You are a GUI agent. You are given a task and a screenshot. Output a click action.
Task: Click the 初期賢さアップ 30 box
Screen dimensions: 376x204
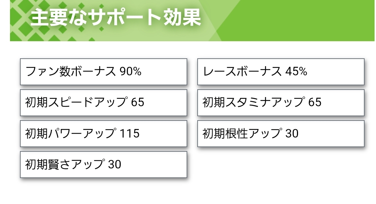pos(103,165)
